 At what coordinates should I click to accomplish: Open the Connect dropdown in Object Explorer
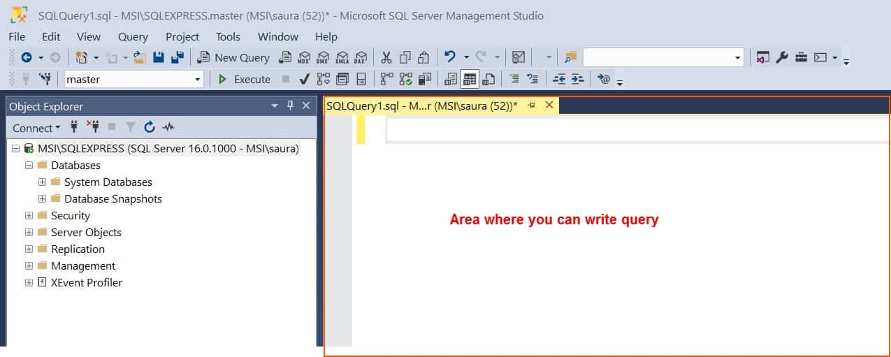37,128
